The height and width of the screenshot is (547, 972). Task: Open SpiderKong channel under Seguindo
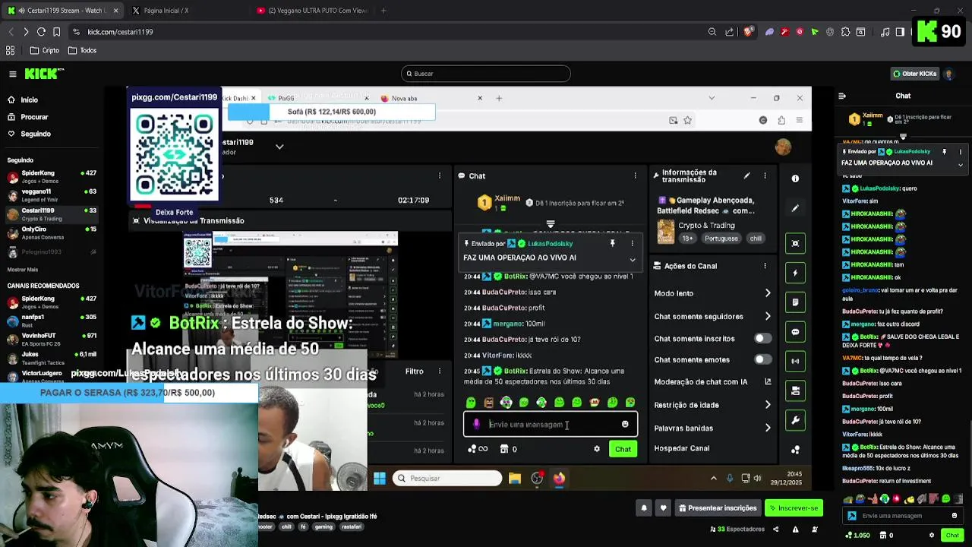click(x=51, y=177)
